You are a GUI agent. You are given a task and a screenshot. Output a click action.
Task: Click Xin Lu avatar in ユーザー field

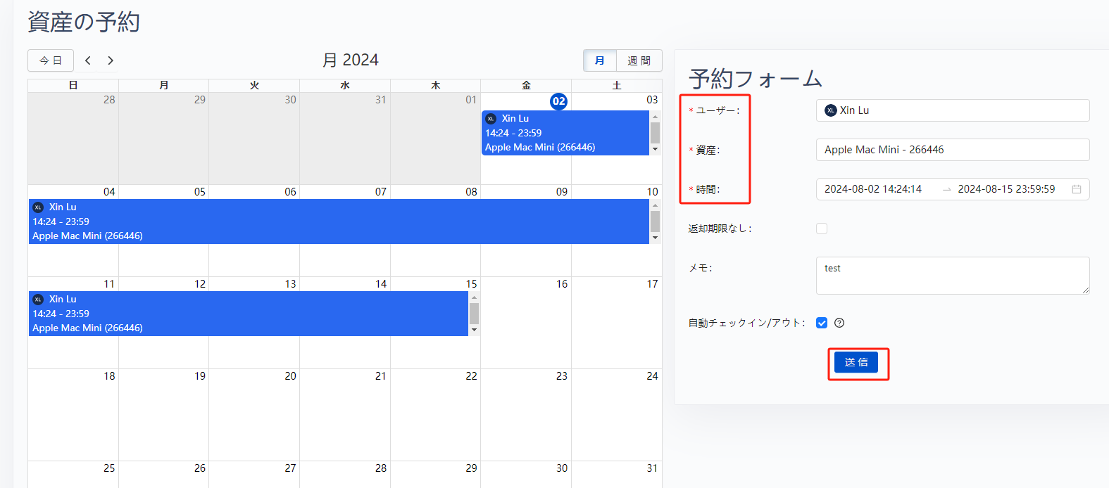click(x=831, y=110)
